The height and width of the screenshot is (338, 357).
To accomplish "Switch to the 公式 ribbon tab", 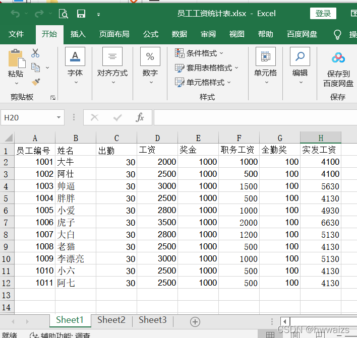I will coord(151,34).
